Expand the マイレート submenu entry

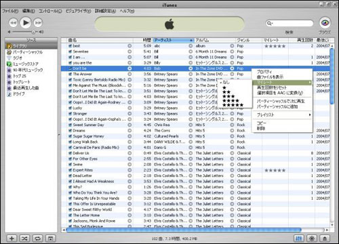(x=282, y=83)
